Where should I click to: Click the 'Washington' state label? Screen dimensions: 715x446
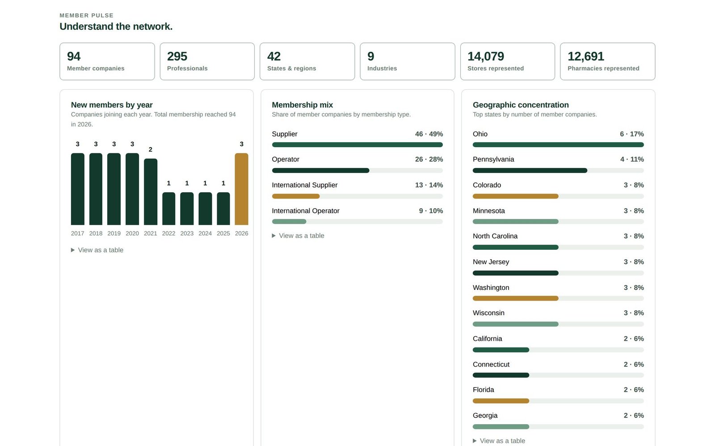[491, 288]
